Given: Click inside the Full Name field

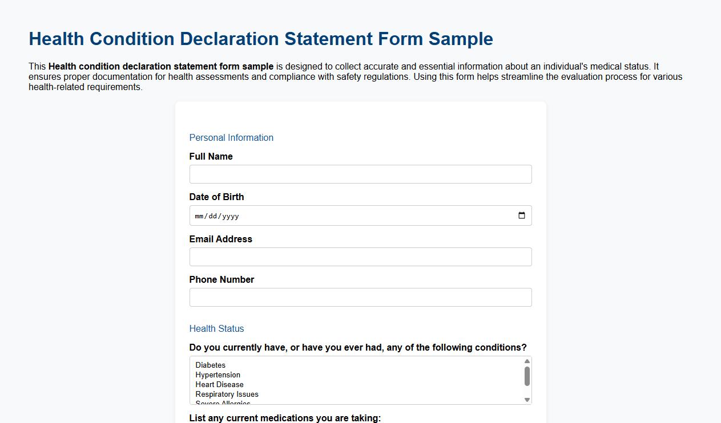Looking at the screenshot, I should pyautogui.click(x=360, y=174).
